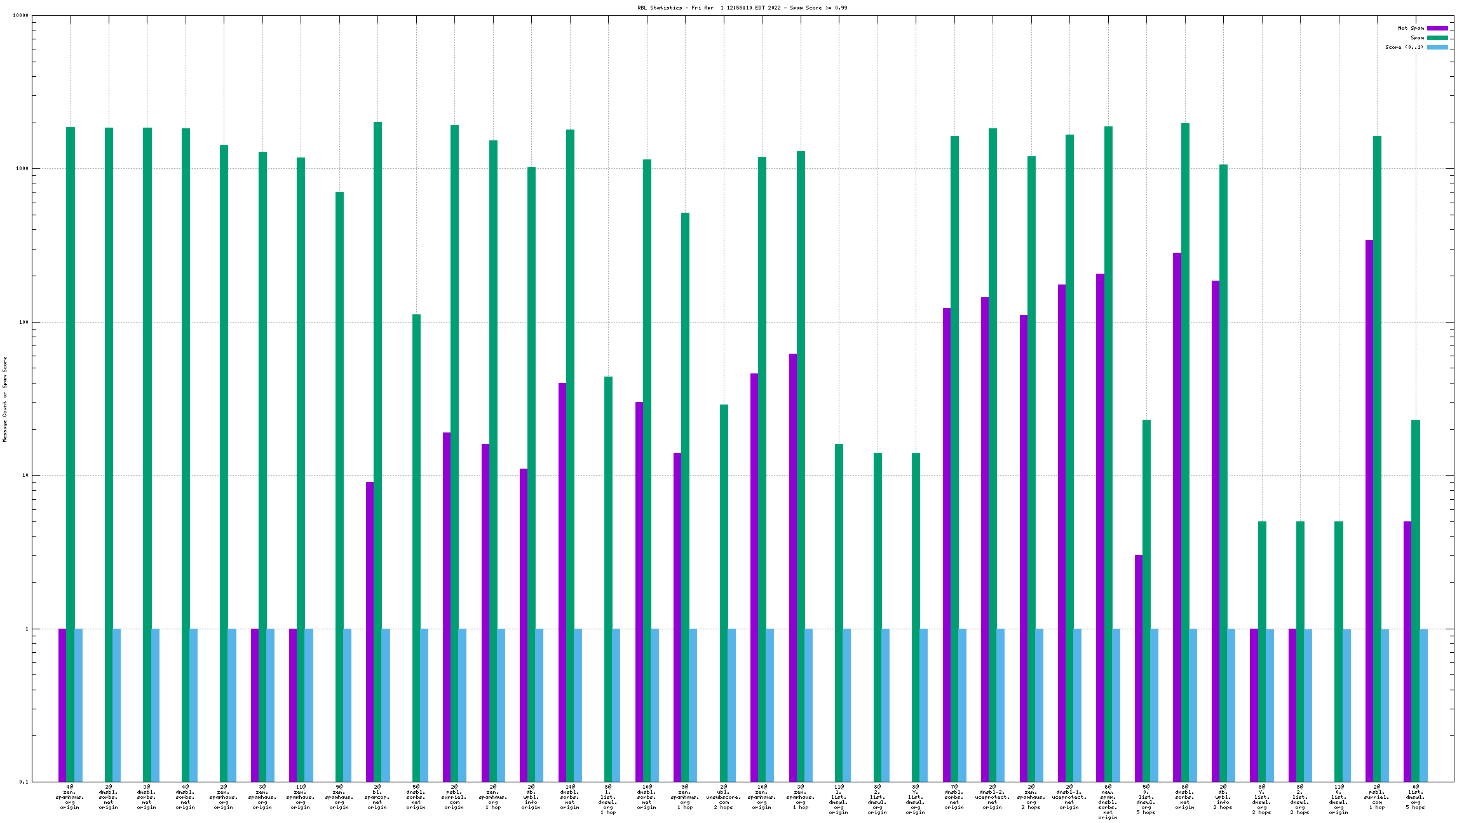Click the bl.spamcop.net origin x-axis label
Viewport: 1464px width, 823px height.
(377, 797)
